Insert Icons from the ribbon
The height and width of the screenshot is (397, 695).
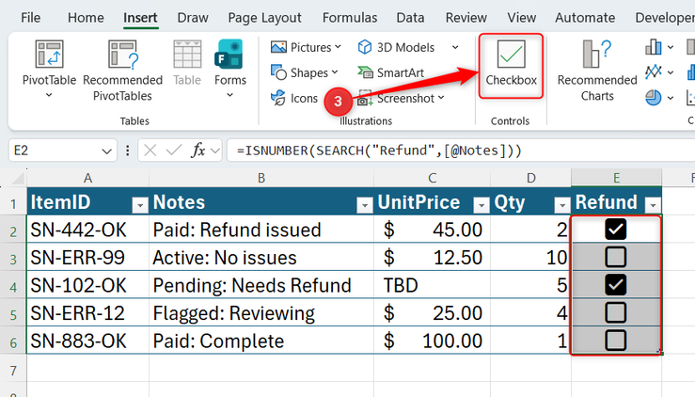click(x=293, y=98)
